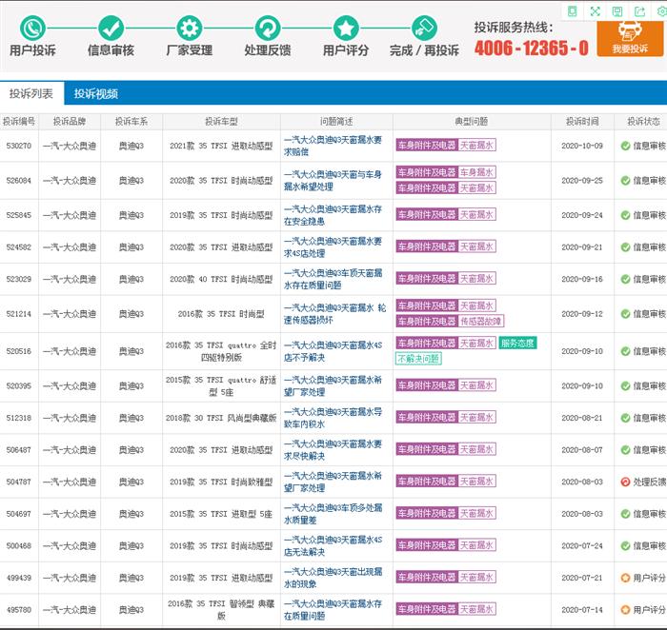The image size is (667, 630).
Task: Open complaint link 天窗漏水4S店不予解决
Action: [333, 351]
